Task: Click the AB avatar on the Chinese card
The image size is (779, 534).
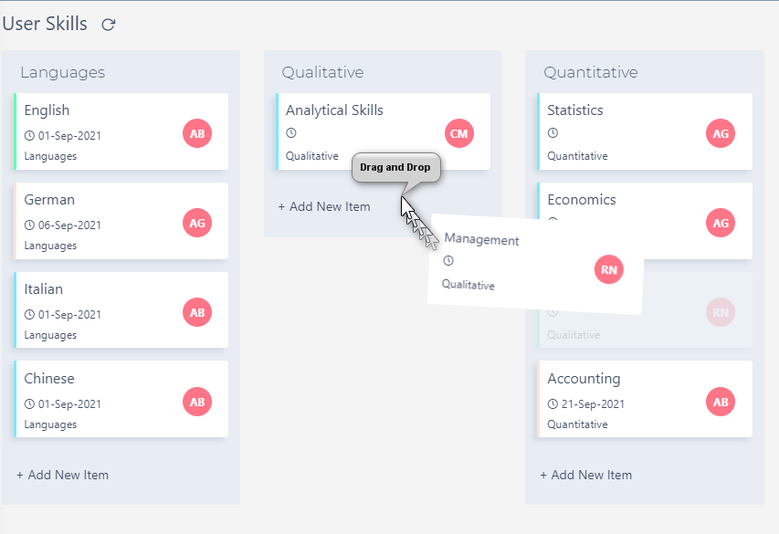Action: pos(197,402)
